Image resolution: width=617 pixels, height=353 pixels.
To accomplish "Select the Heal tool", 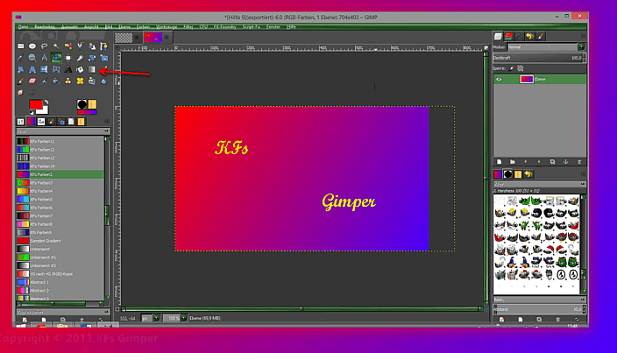I will 80,81.
